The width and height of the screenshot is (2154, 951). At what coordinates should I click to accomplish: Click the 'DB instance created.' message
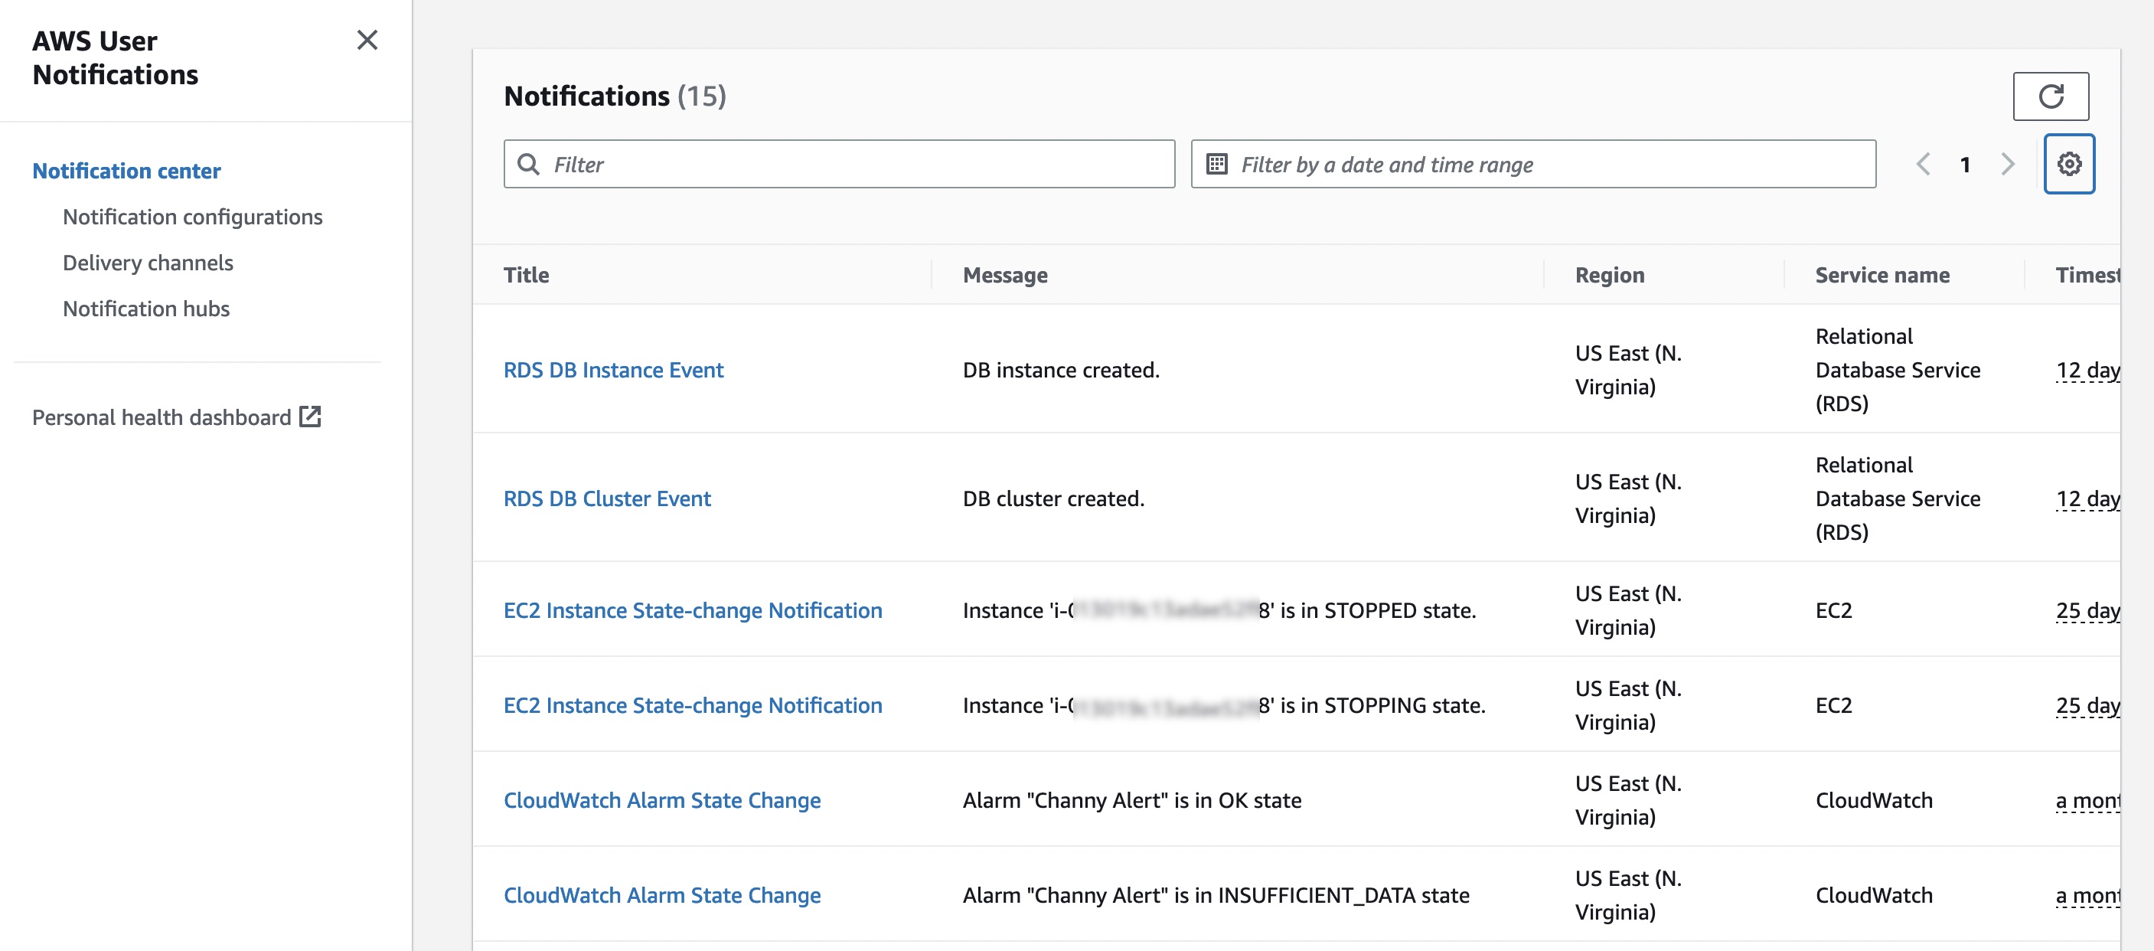tap(1061, 370)
